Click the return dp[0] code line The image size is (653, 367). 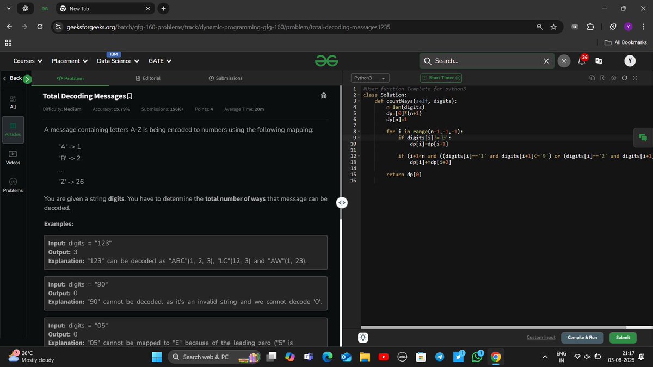click(404, 175)
